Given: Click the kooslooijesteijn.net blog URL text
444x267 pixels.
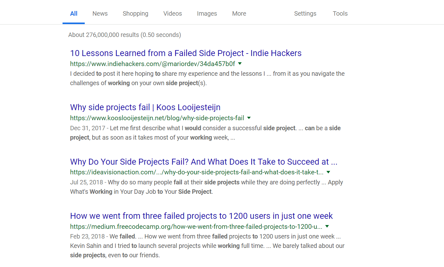Looking at the screenshot, I should point(157,118).
